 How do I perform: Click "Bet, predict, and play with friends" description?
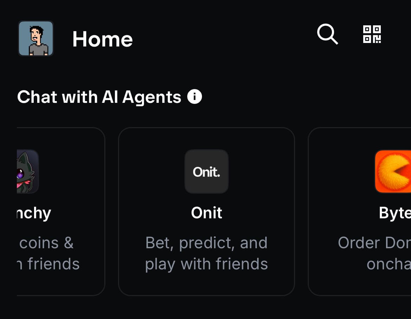click(207, 253)
